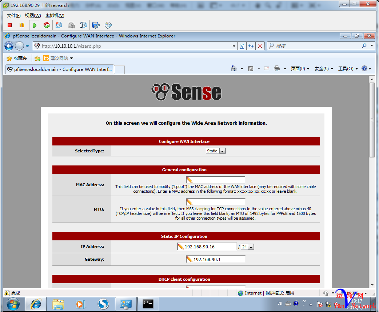Click the CH language indicator
This screenshot has height=312, width=379.
tap(280, 303)
